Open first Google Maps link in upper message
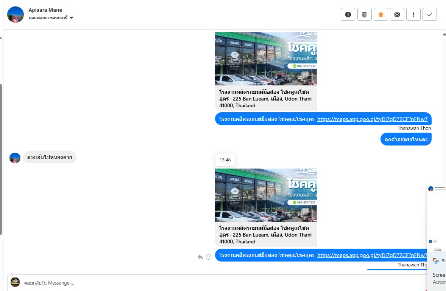Image resolution: width=446 pixels, height=291 pixels. coord(372,119)
